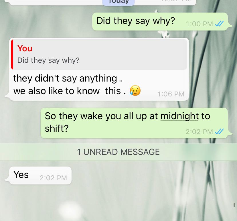Image resolution: width=237 pixels, height=221 pixels.
Task: Tap the crying face emoji
Action: [x=135, y=90]
